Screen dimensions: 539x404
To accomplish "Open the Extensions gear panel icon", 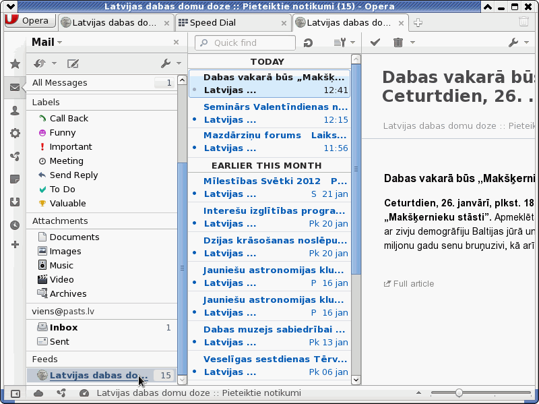I will point(15,133).
